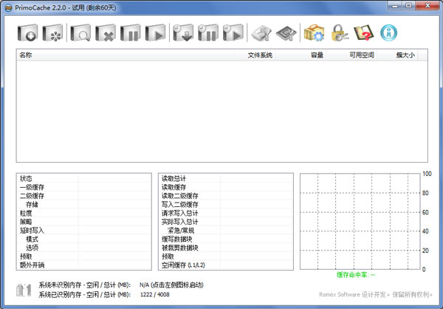Click the 一级缓存 row label
The image size is (443, 309).
click(32, 187)
